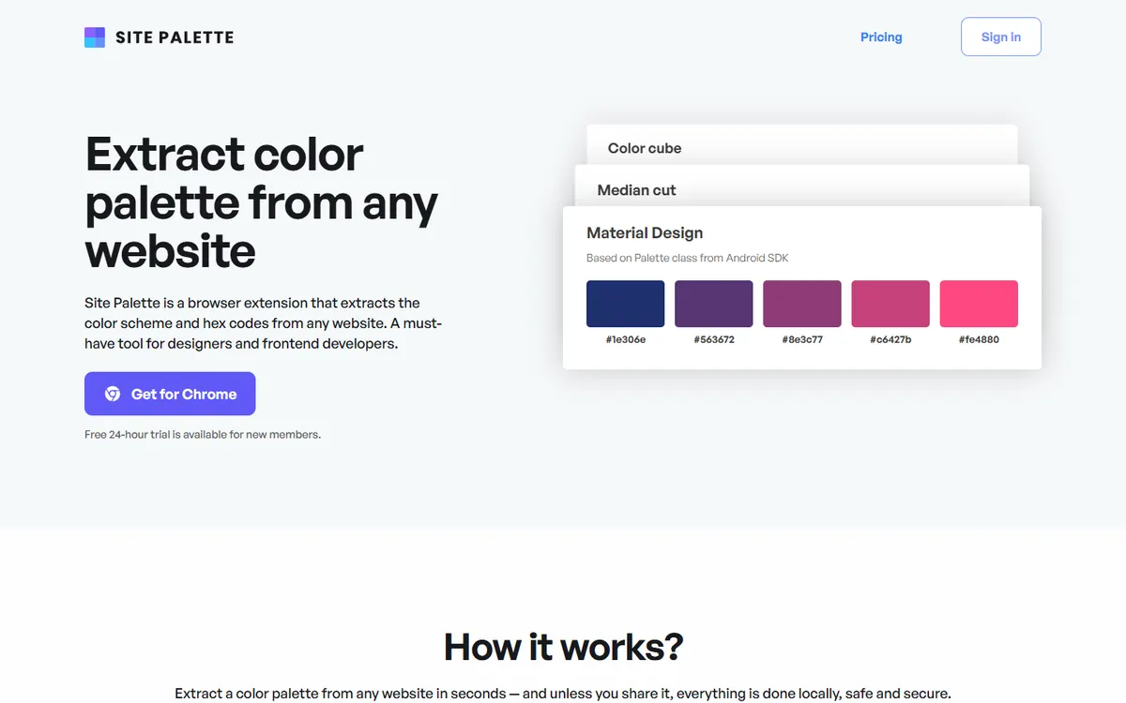This screenshot has height=703, width=1126.
Task: Click the 'How it works?' heading
Action: 563,647
